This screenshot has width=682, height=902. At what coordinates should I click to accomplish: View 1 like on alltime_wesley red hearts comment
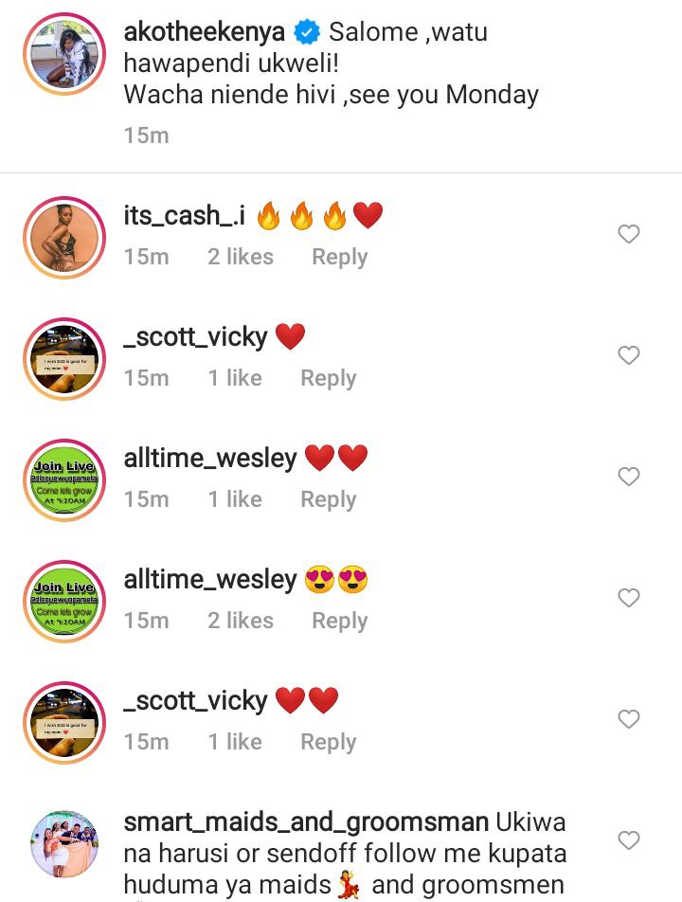coord(235,500)
